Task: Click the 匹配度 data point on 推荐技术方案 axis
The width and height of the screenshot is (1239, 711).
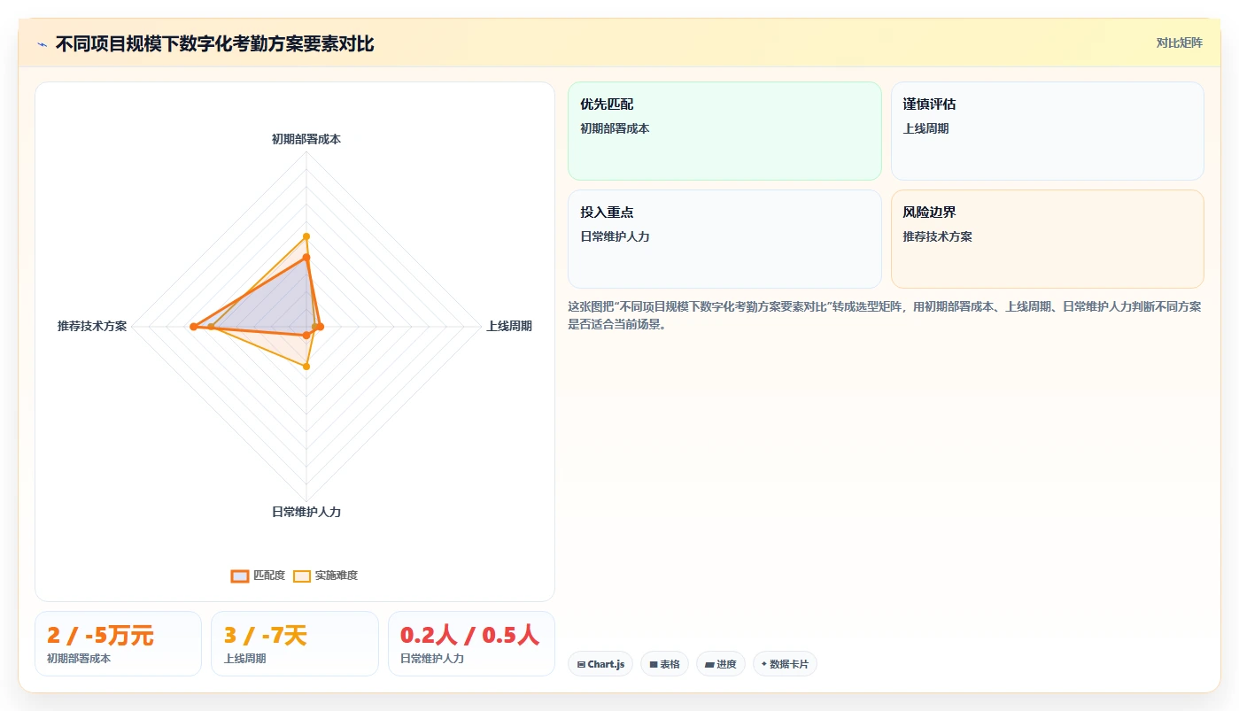Action: (x=193, y=328)
